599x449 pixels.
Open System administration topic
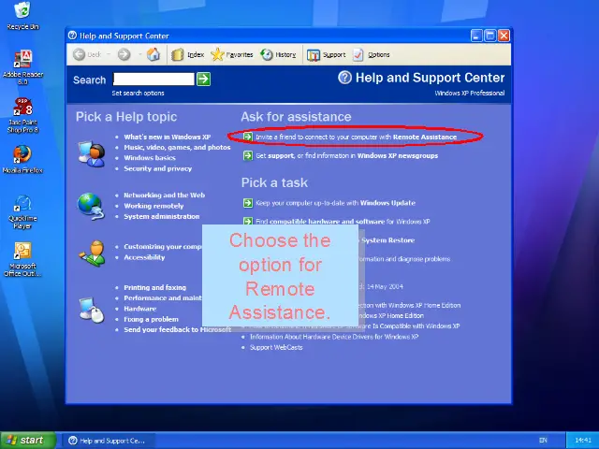pyautogui.click(x=162, y=216)
